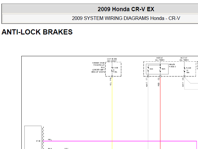Click connector pin number 6
Screen dimensions: 198x149
[x=43, y=143]
